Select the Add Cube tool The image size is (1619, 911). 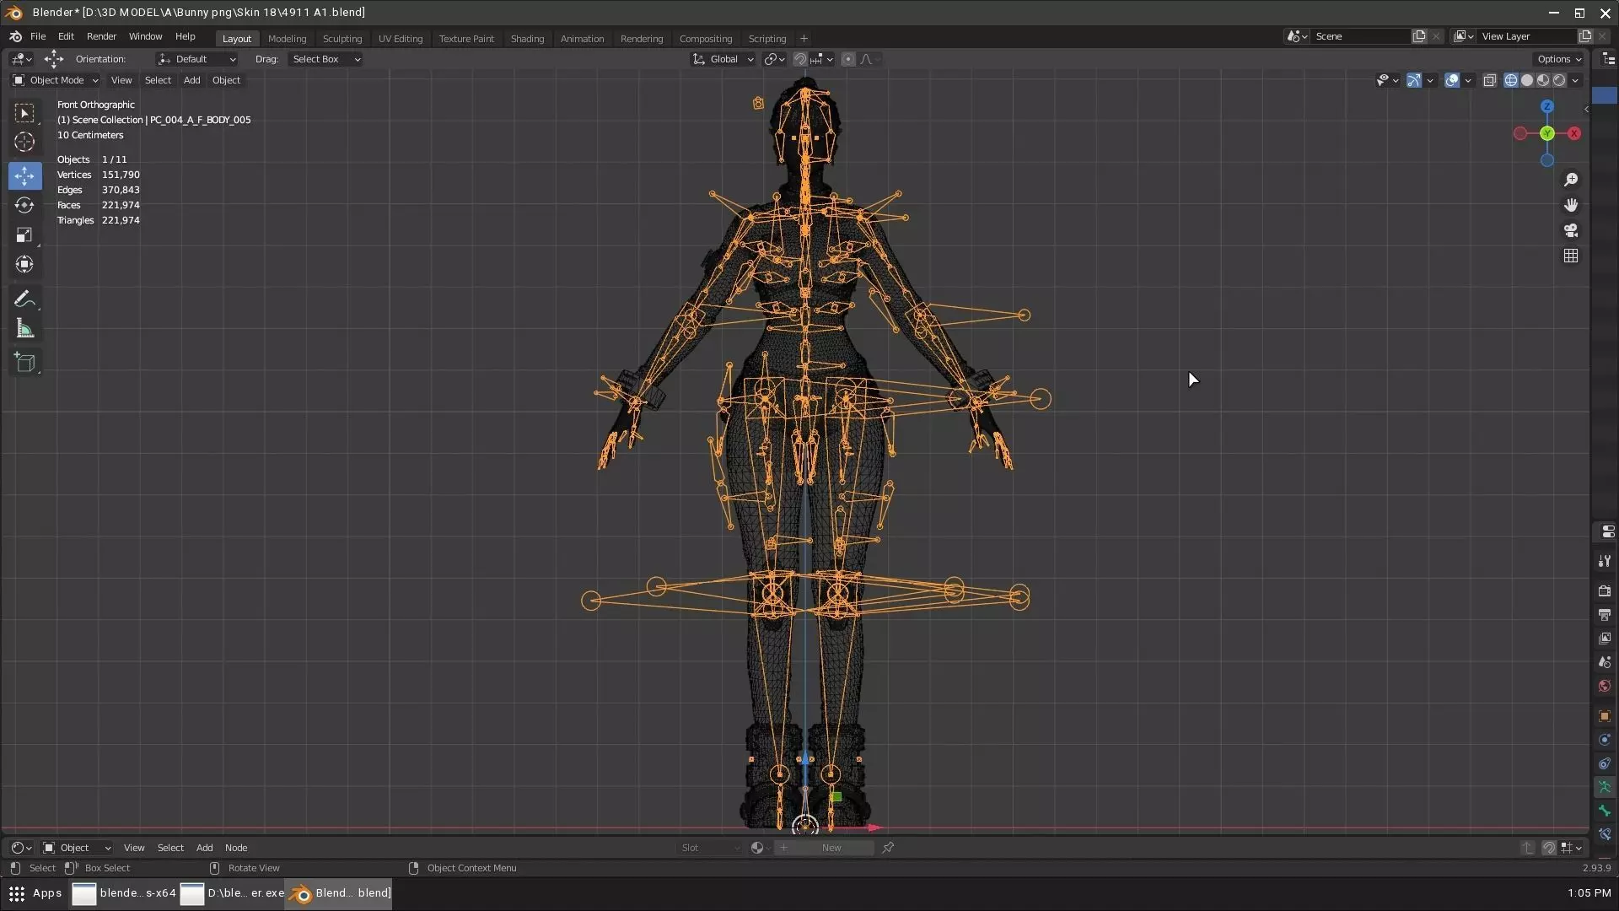click(24, 363)
